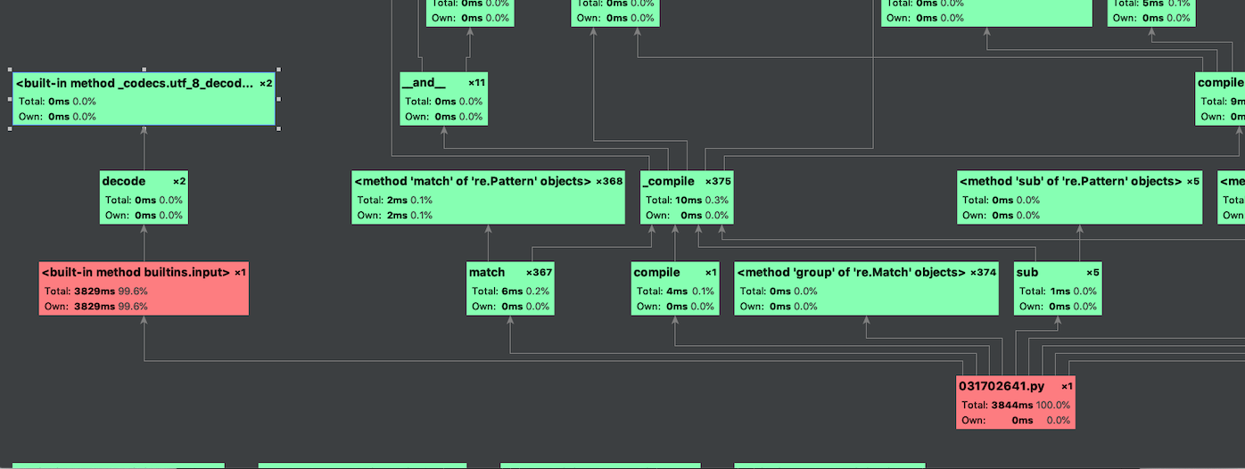
Task: Click the red 031702641.py root node
Action: (x=1015, y=402)
